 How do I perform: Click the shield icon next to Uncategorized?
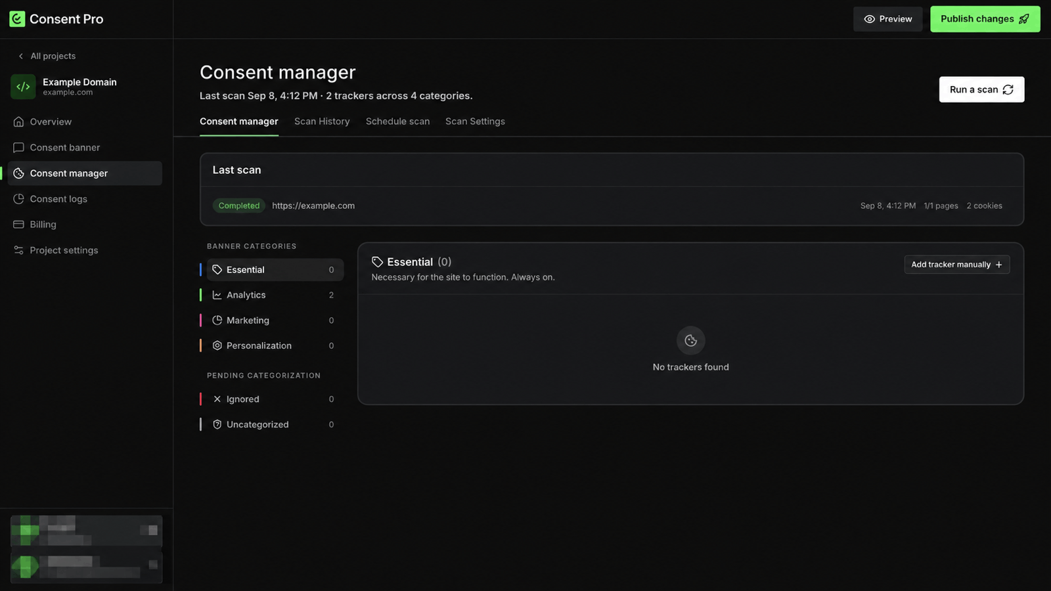217,425
